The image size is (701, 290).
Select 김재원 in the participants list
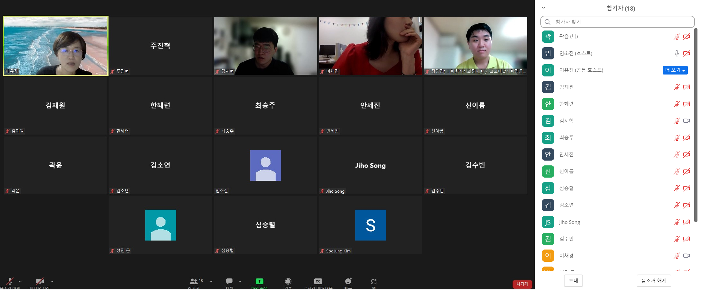click(566, 87)
